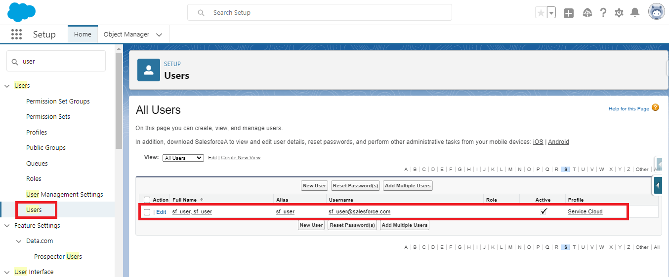Open the Android download link
Image resolution: width=669 pixels, height=277 pixels.
(558, 142)
